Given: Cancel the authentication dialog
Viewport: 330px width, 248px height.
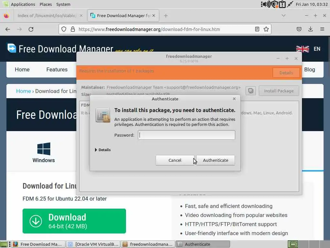Looking at the screenshot, I should coord(175,160).
